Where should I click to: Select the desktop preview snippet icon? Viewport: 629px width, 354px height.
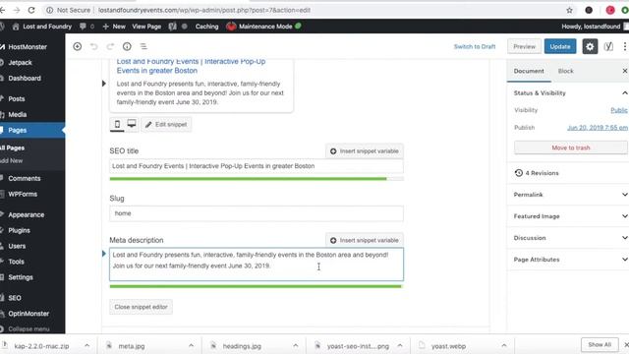point(132,124)
